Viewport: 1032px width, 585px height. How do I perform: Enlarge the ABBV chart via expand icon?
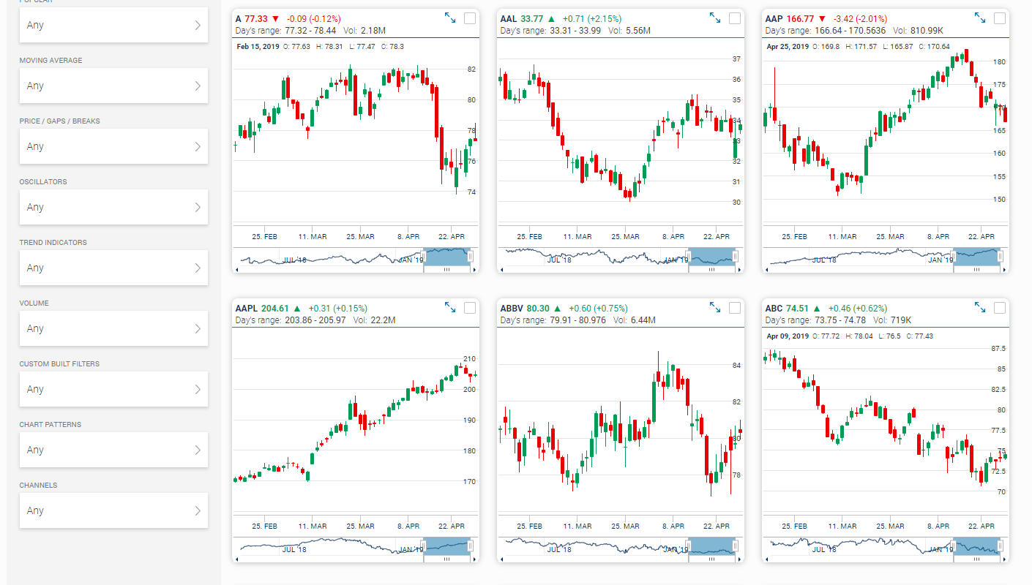point(715,308)
